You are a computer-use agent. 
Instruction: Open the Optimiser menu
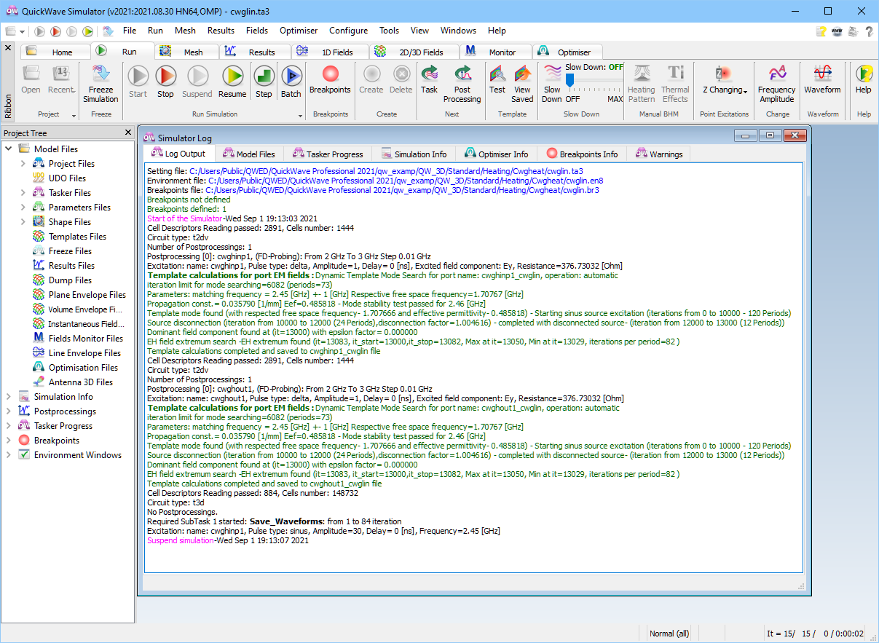(299, 31)
